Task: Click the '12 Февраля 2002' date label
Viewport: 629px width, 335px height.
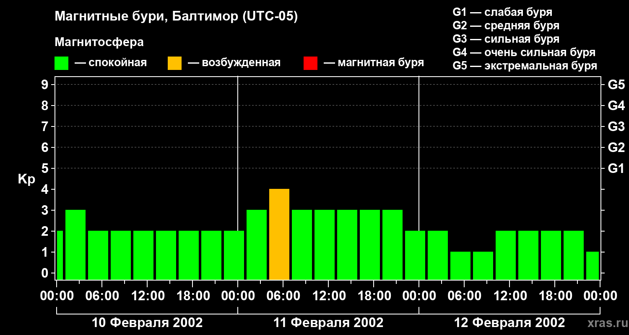Action: (509, 323)
